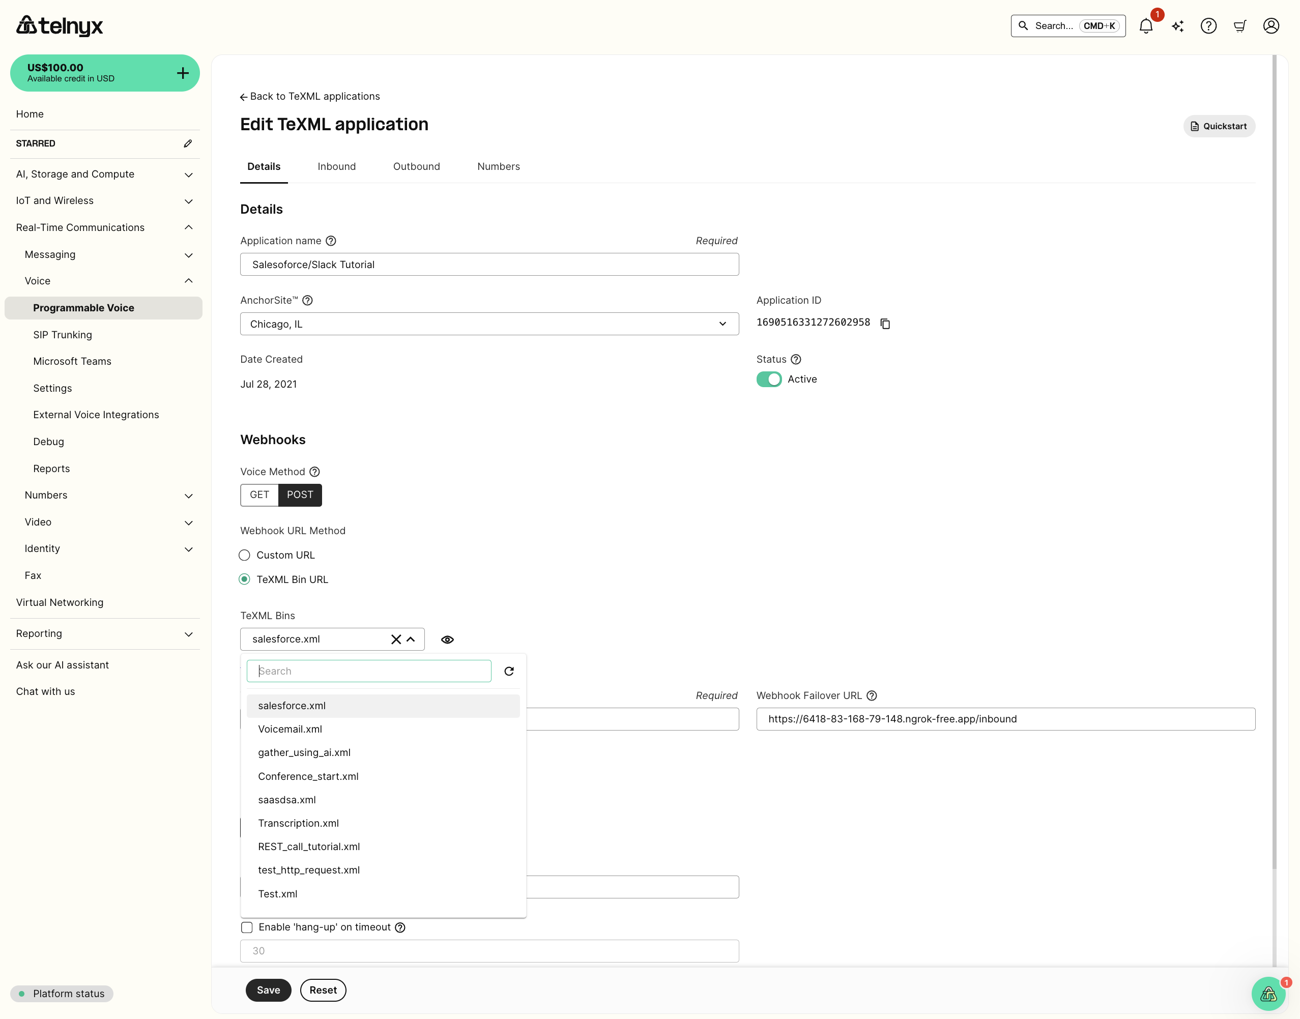The image size is (1300, 1019).
Task: Select the Custom URL radio button
Action: pyautogui.click(x=244, y=555)
